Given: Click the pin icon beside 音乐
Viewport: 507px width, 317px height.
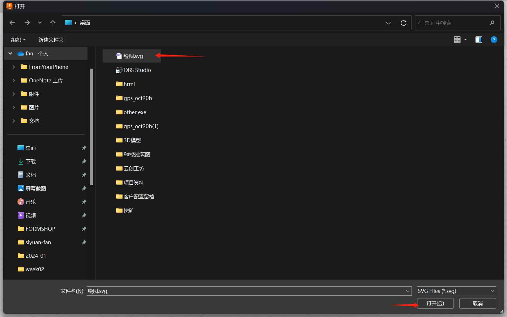Looking at the screenshot, I should pyautogui.click(x=84, y=202).
